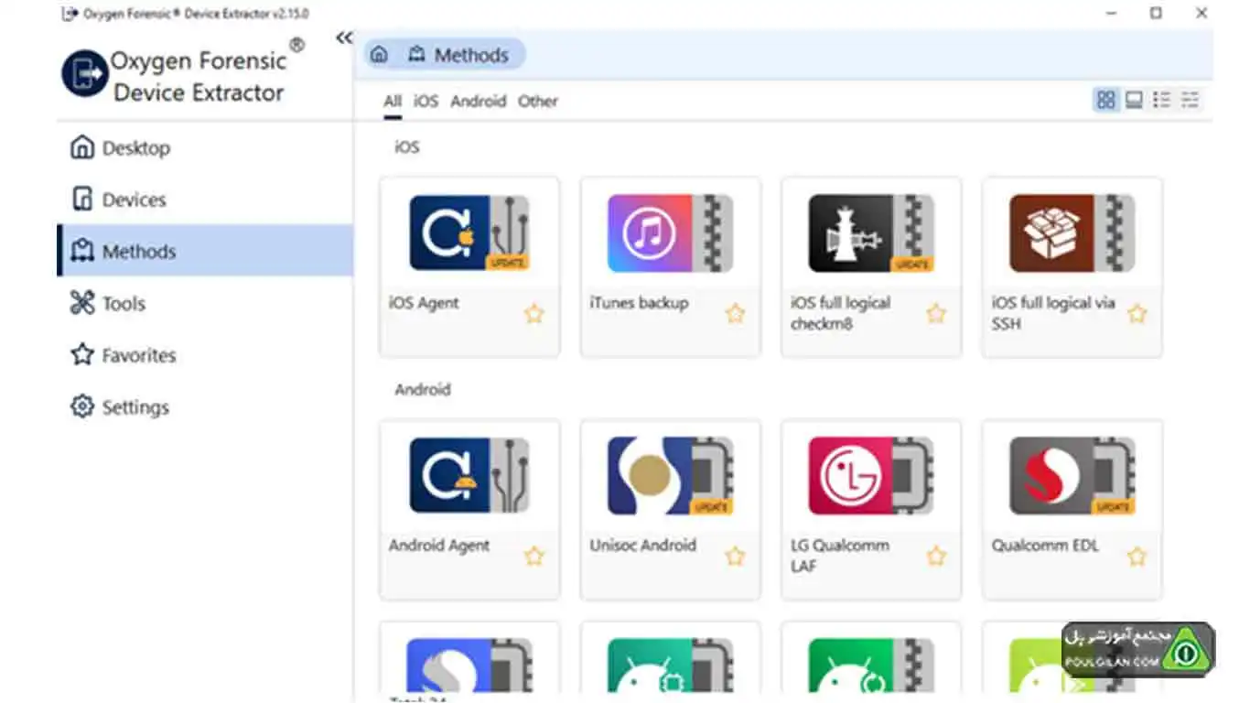Screen dimensions: 1250x703
Task: Select the compact list view icon
Action: 1190,100
